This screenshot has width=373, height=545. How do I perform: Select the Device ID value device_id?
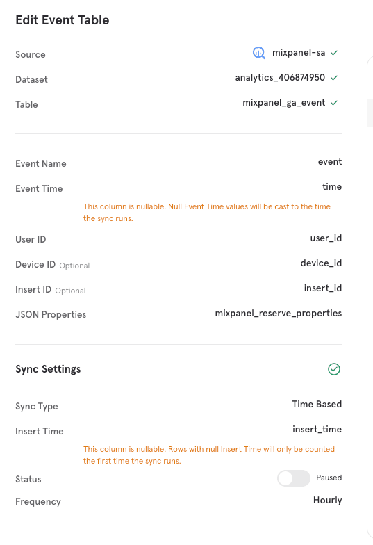point(321,263)
